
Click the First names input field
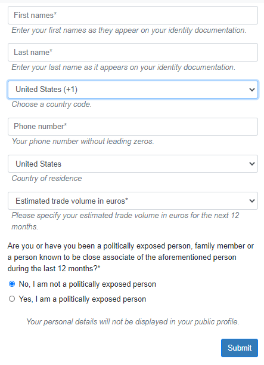pyautogui.click(x=133, y=16)
